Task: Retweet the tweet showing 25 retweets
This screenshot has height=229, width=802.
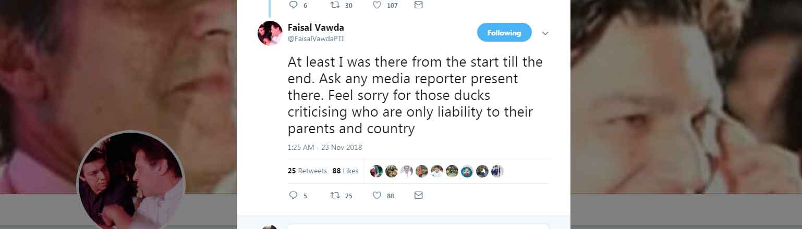Action: pyautogui.click(x=335, y=196)
